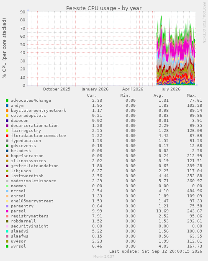Screen dimensions: 208x261
Task: Select the 'robdarnell' legend label
Action: click(23, 221)
